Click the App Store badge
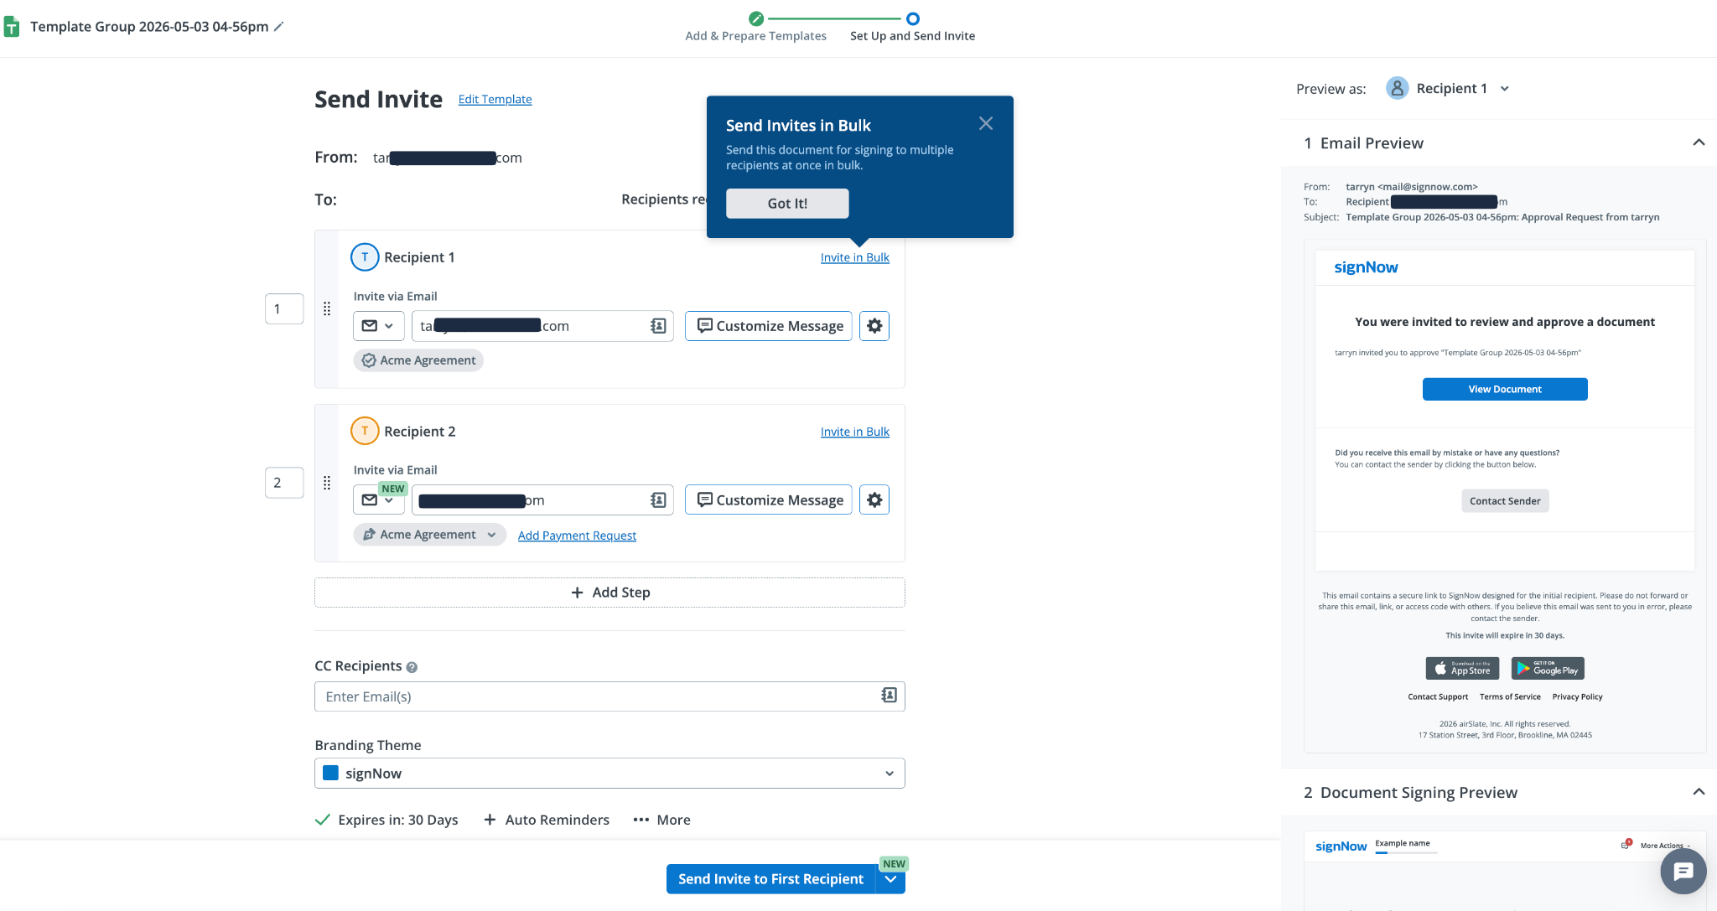 click(1462, 669)
